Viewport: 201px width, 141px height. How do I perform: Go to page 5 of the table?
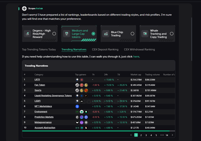pos(156,135)
